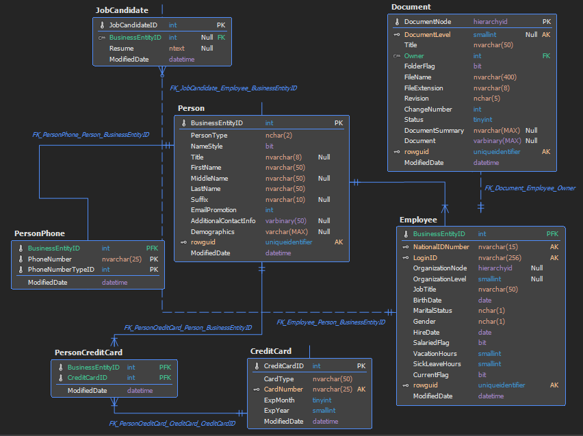Click the foreign key icon beside Owner
Viewport: 583px width, 436px height.
[397, 56]
